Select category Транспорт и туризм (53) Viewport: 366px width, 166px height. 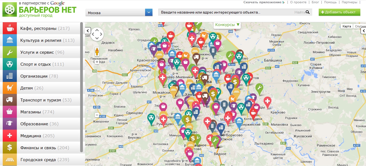(41, 100)
